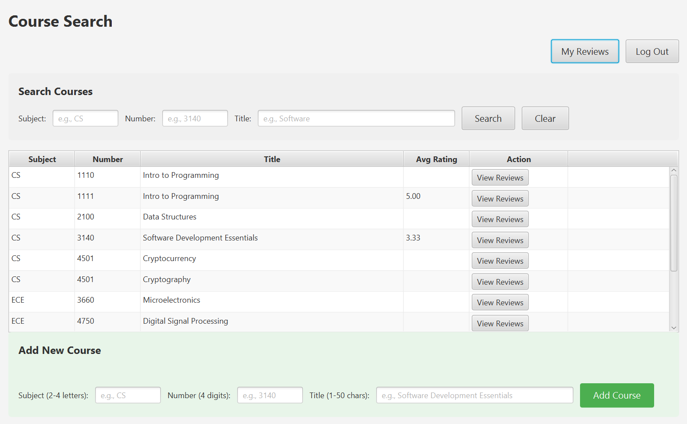Screen dimensions: 687x424
Task: Open reviews for Microelectronics ECE 3660
Action: coord(500,303)
